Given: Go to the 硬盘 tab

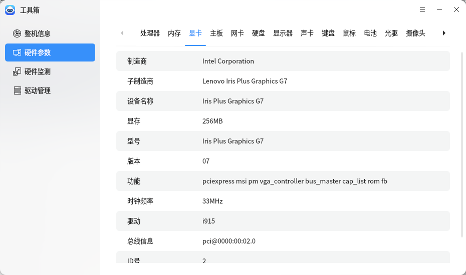Looking at the screenshot, I should (259, 33).
